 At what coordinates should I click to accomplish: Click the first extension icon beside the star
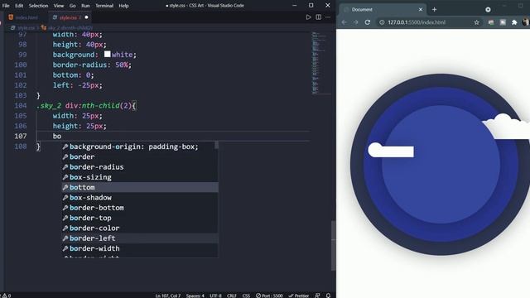click(491, 22)
